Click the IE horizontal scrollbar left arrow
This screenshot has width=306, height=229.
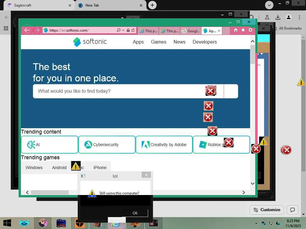coord(27,192)
